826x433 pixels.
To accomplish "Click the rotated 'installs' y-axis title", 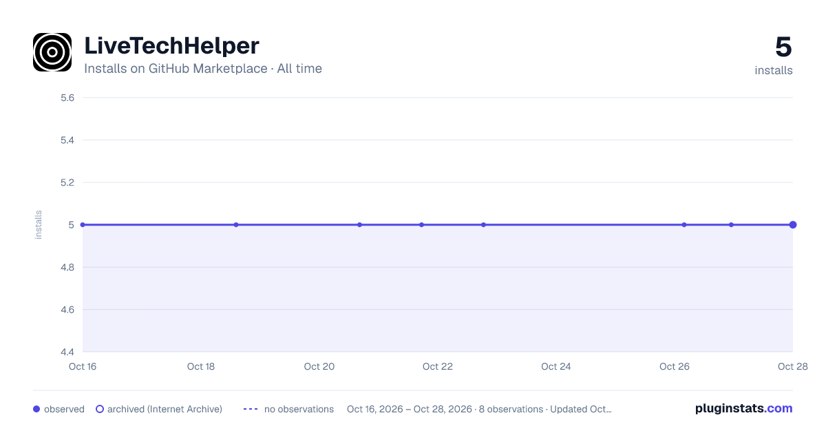I will pos(39,225).
